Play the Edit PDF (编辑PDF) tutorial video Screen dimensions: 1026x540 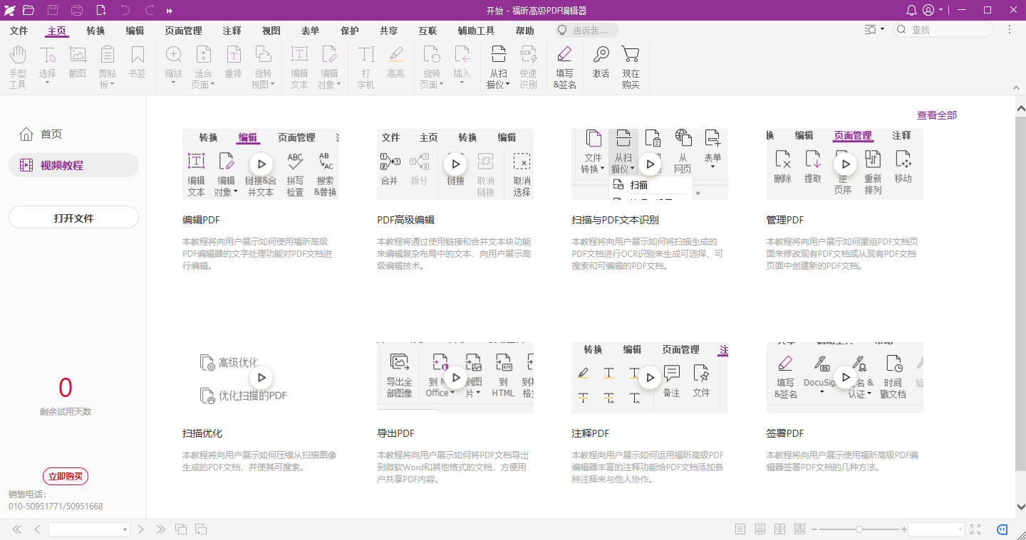pos(261,164)
